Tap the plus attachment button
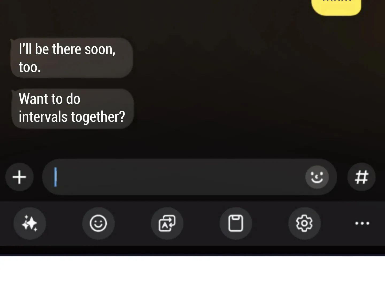385x289 pixels. click(19, 177)
